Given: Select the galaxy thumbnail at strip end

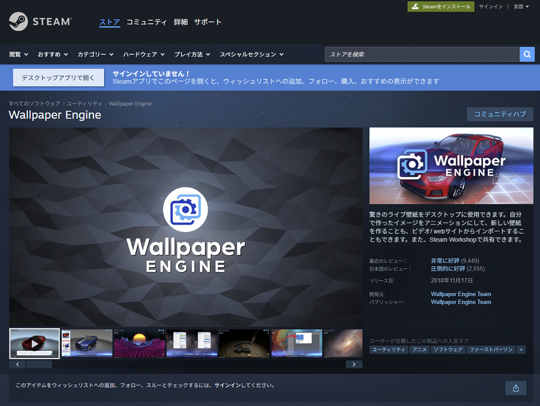Looking at the screenshot, I should [343, 343].
